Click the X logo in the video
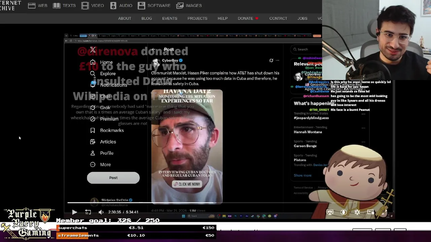The height and width of the screenshot is (242, 431). tap(93, 50)
